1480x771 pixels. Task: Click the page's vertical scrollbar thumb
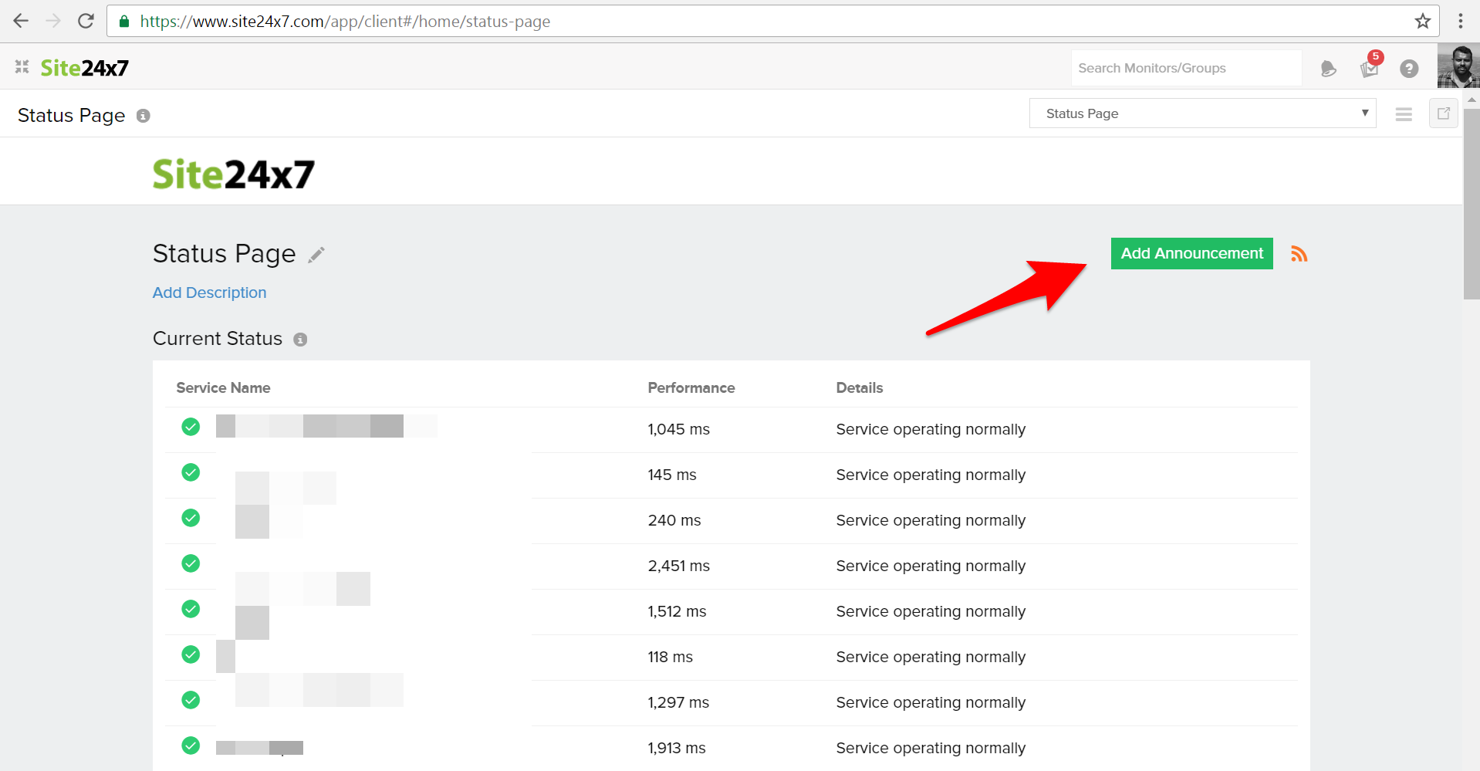[x=1472, y=203]
